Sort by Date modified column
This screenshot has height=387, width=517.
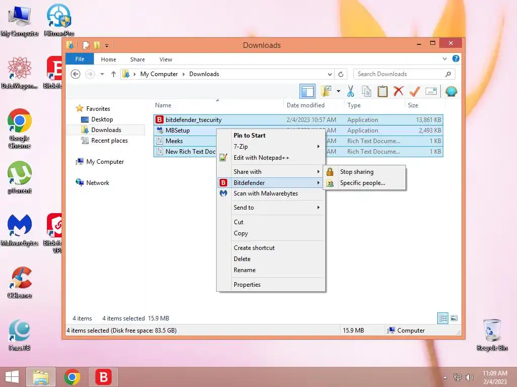pyautogui.click(x=313, y=105)
